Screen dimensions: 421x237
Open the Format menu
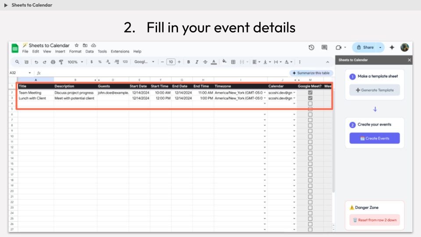pos(75,51)
